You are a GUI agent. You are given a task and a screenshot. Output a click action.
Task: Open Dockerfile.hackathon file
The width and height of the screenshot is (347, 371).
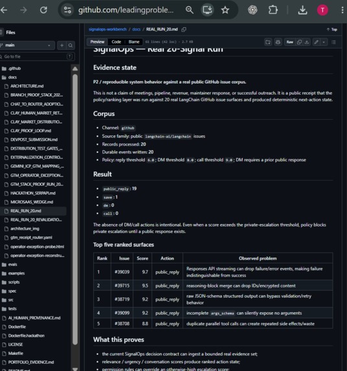27,335
